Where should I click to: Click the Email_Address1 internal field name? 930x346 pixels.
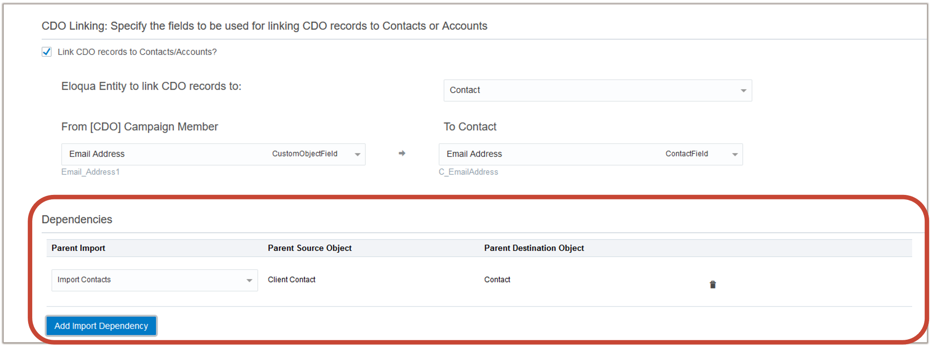point(90,172)
